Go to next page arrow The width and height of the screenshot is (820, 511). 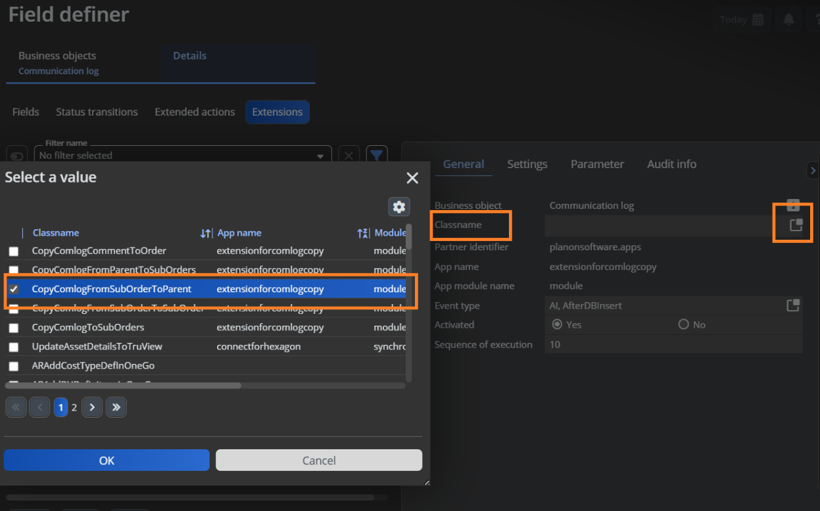point(92,407)
